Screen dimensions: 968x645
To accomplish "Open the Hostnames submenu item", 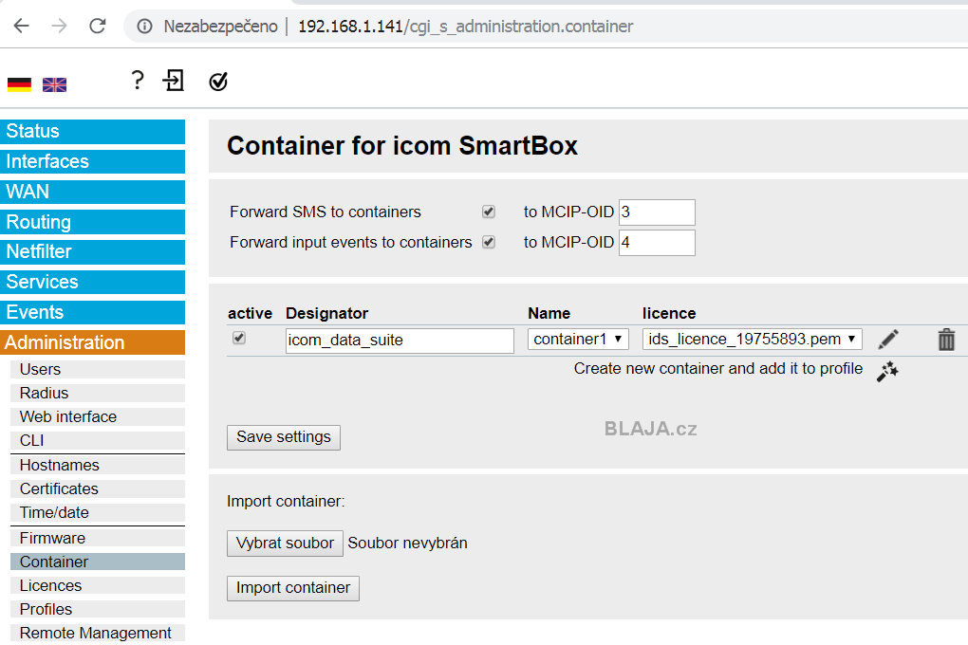I will [x=98, y=465].
